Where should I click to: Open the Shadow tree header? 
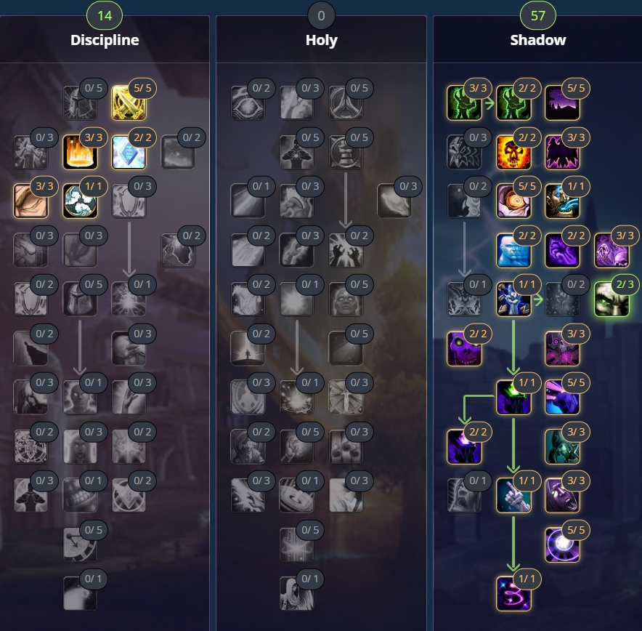538,40
